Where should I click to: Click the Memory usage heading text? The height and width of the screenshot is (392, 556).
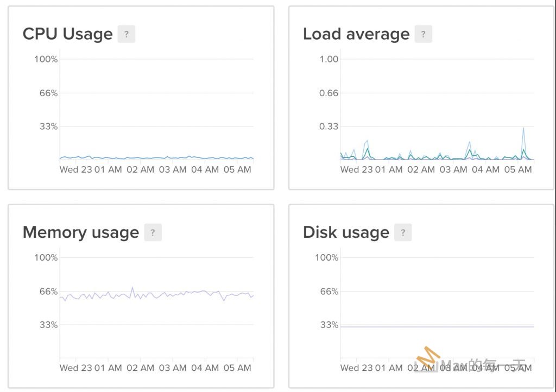pos(81,232)
